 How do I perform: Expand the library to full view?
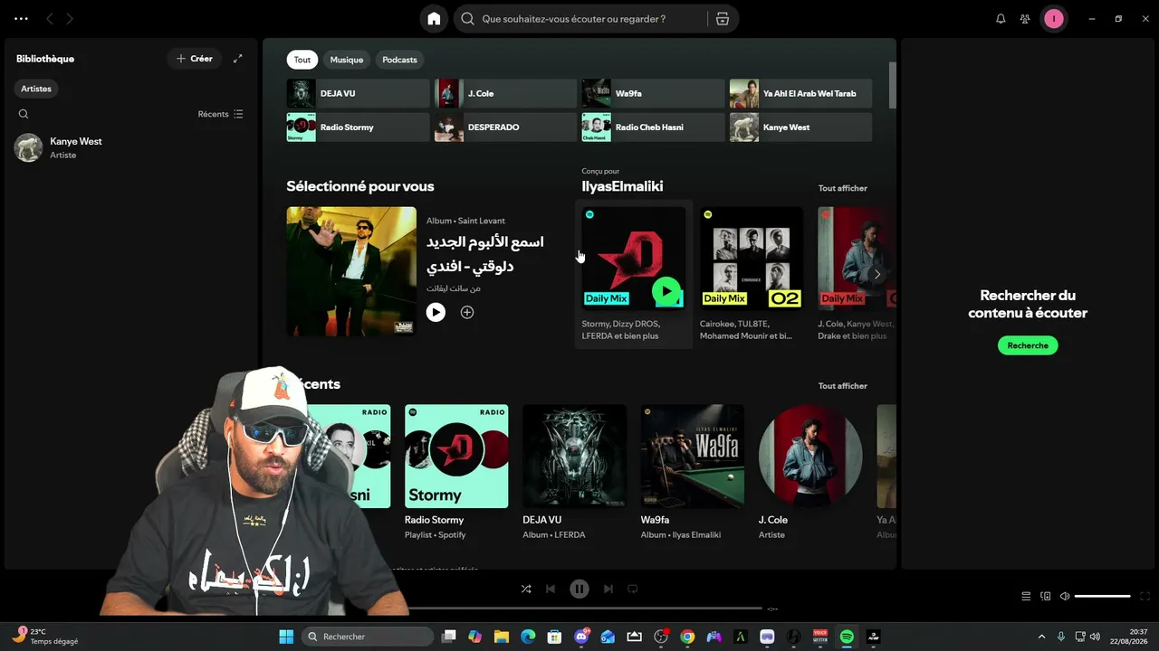coord(238,59)
